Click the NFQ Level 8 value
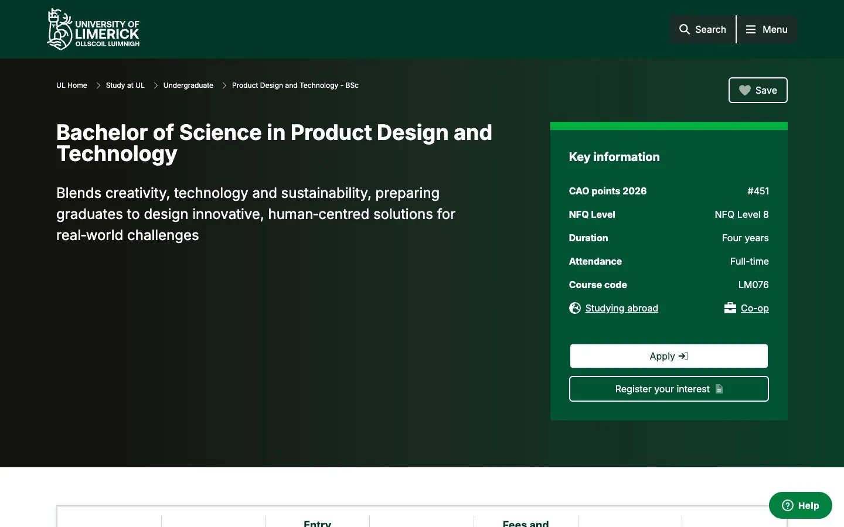844x527 pixels. [741, 214]
